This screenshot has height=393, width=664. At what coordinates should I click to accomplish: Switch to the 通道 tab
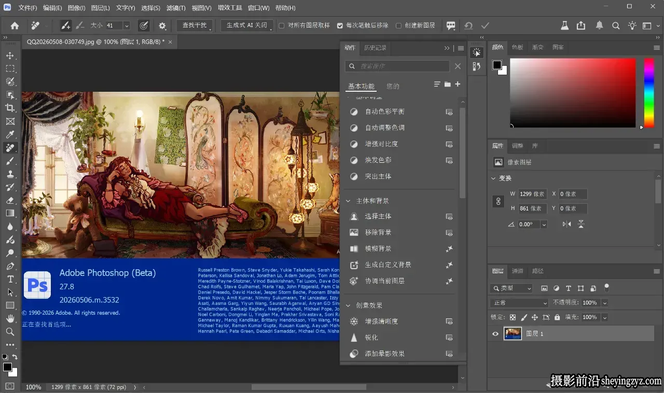tap(517, 271)
